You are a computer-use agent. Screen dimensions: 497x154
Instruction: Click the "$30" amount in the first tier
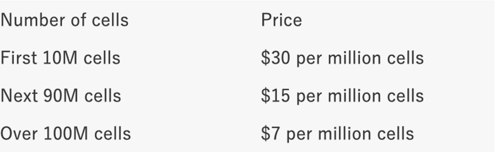275,58
